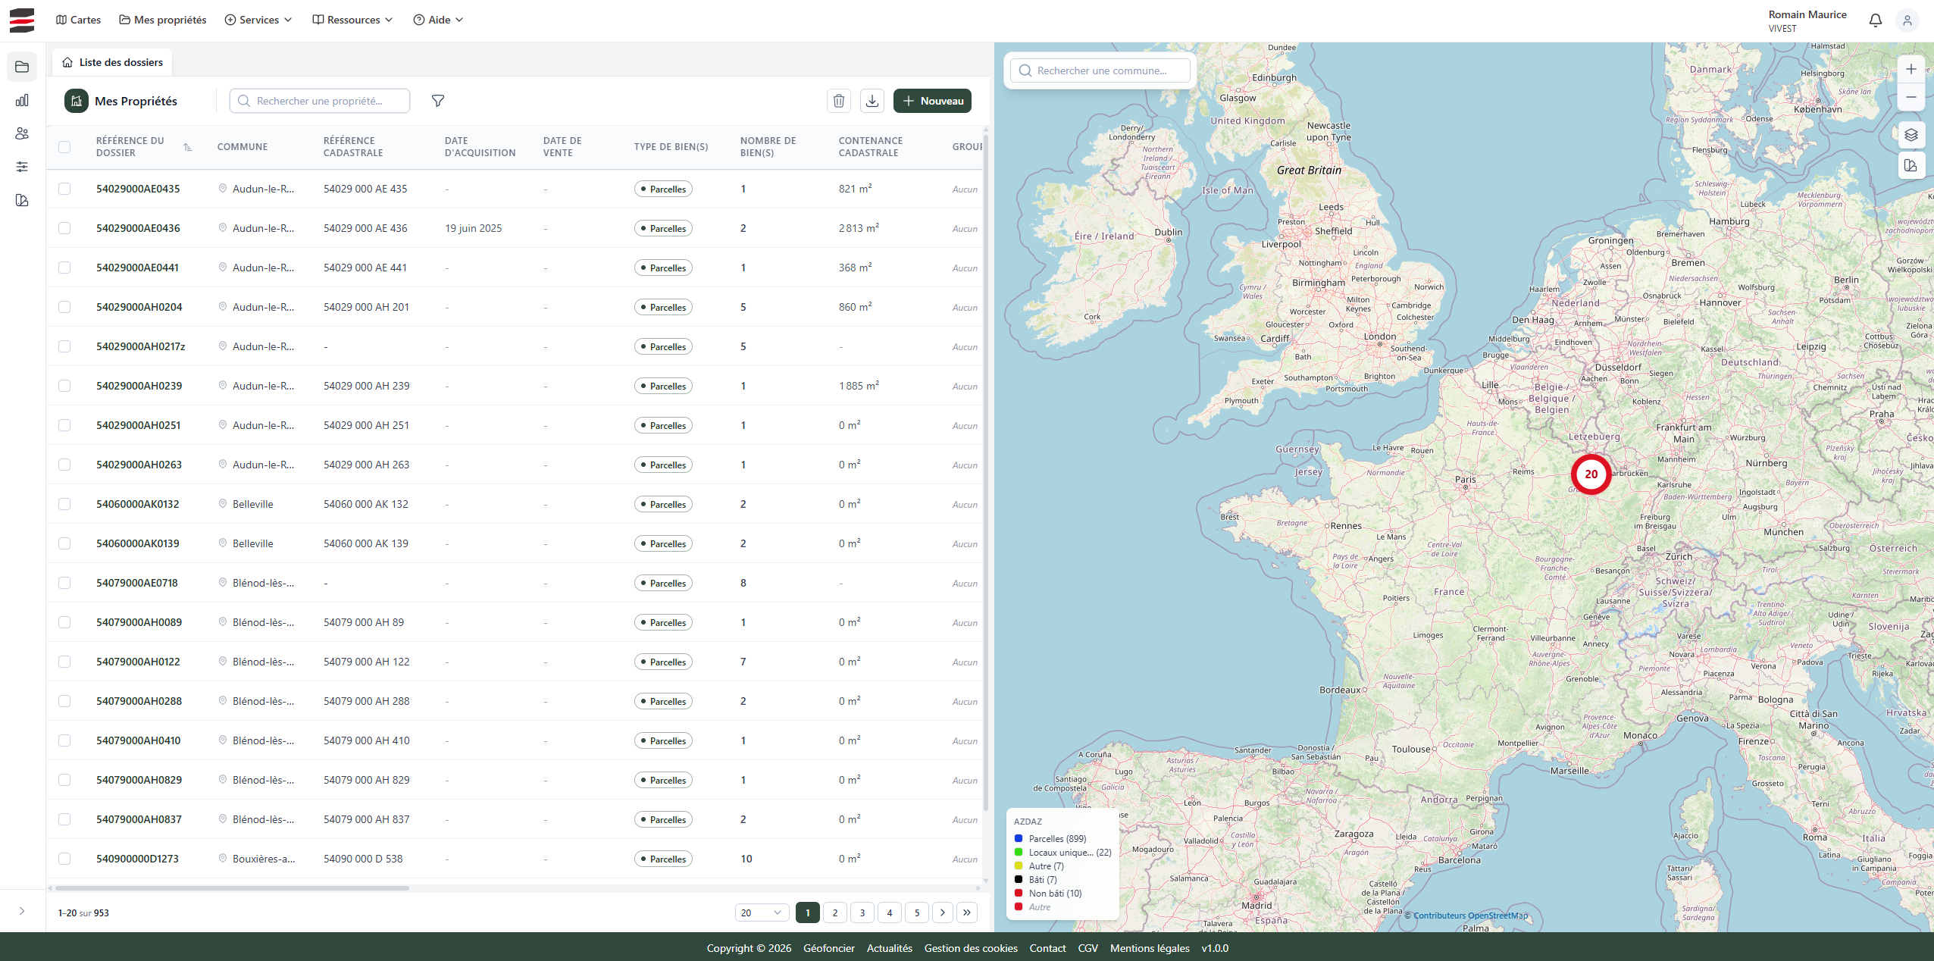This screenshot has width=1934, height=961.
Task: Click the trash delete icon
Action: tap(839, 101)
